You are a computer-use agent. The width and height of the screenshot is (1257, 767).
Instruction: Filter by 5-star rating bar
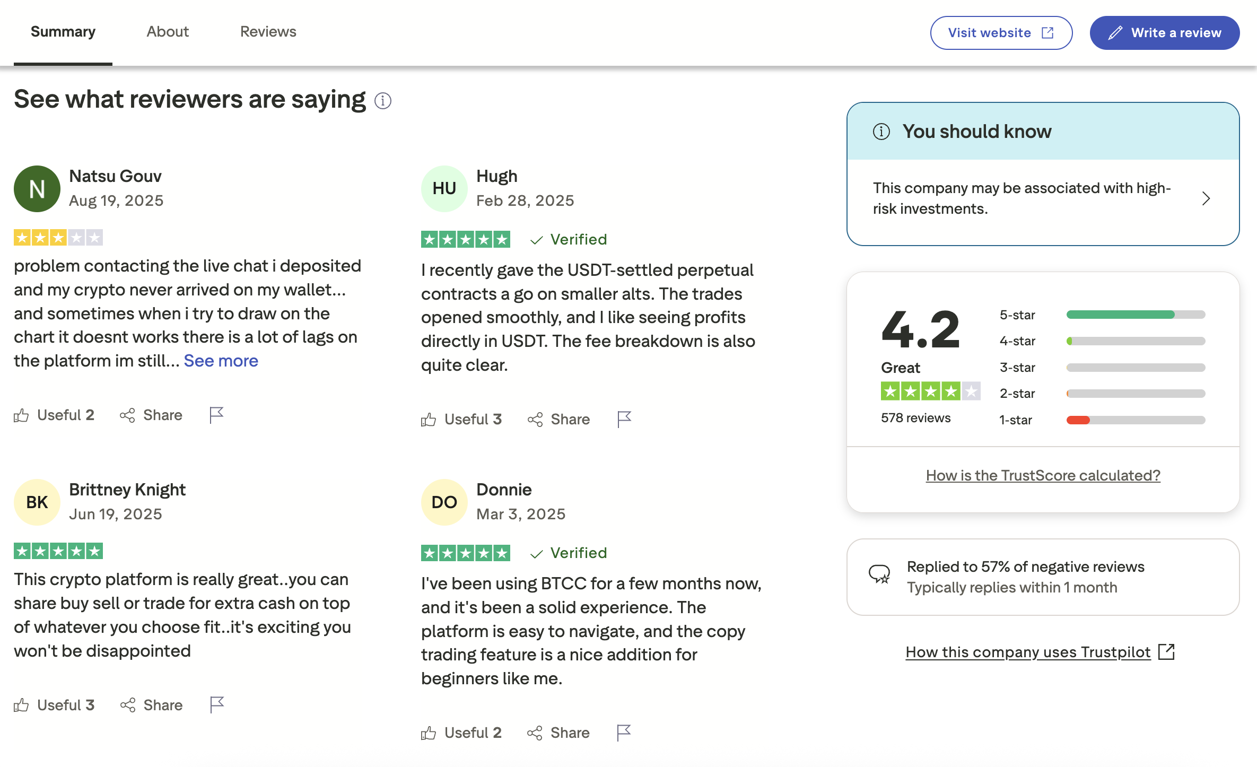coord(1136,315)
